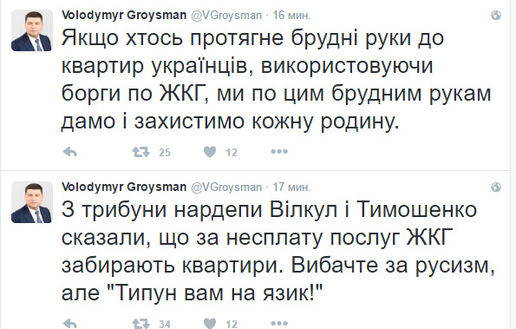Like the first tweet about брудні руки
The height and width of the screenshot is (329, 516).
pos(210,152)
